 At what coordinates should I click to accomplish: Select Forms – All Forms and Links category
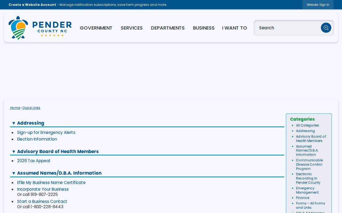coord(310,206)
